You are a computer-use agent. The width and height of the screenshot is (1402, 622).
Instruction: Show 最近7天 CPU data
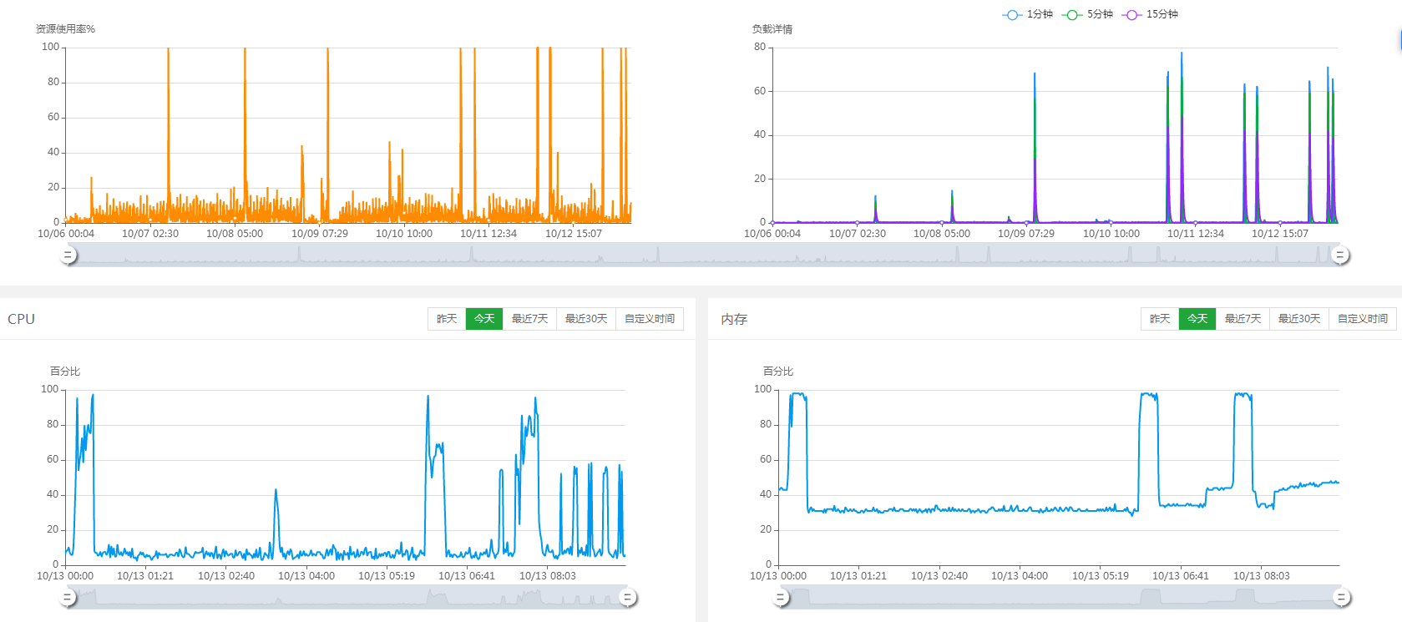click(x=529, y=319)
